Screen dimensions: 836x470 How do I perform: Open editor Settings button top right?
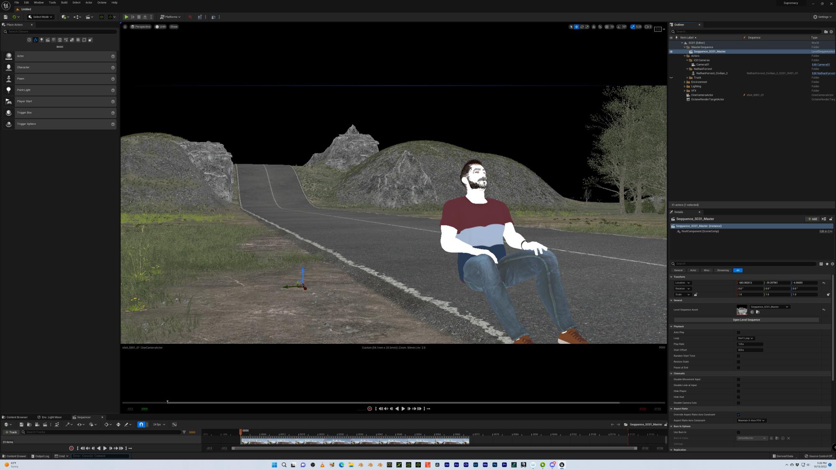pyautogui.click(x=822, y=17)
